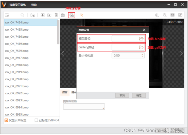The image size is (188, 135).
Task: Select xxx_OK_7569.bmp in file list
Action: tap(31, 51)
